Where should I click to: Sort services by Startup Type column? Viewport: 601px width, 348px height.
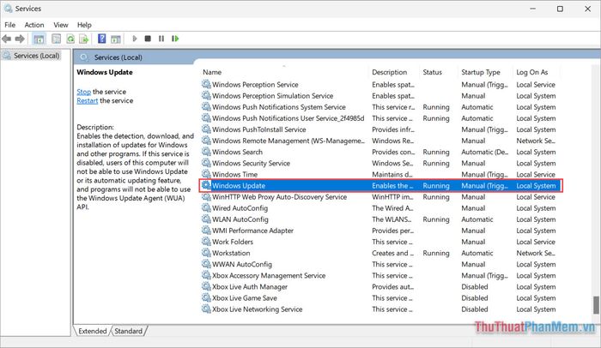[x=481, y=72]
